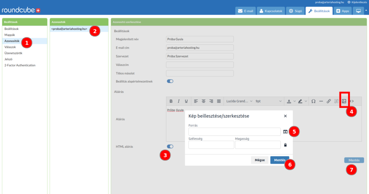Click Mentés in the image dialog

(x=280, y=160)
